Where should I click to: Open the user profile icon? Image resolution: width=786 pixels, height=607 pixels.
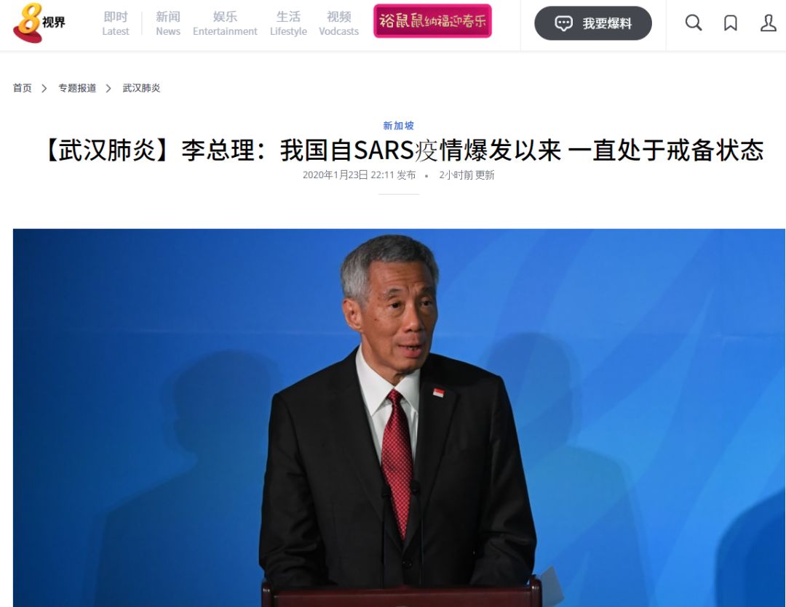768,23
